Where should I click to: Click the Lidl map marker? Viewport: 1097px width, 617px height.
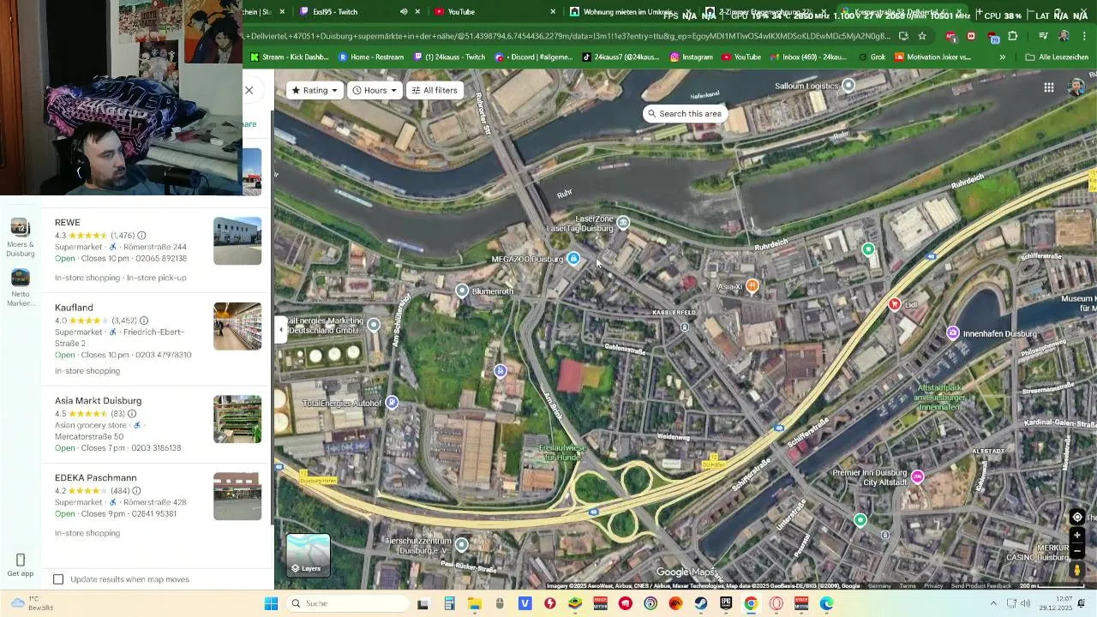(895, 304)
